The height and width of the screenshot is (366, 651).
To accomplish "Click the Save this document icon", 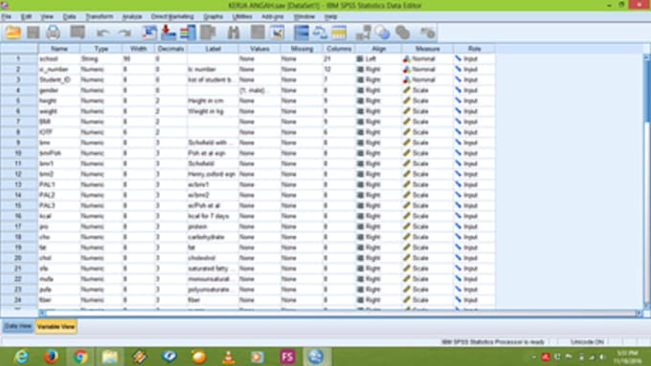I will [x=34, y=32].
